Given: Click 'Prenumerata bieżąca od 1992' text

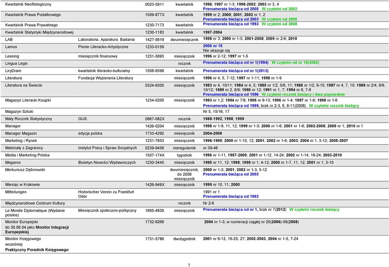Looking at the screenshot, I should coord(231,197).
